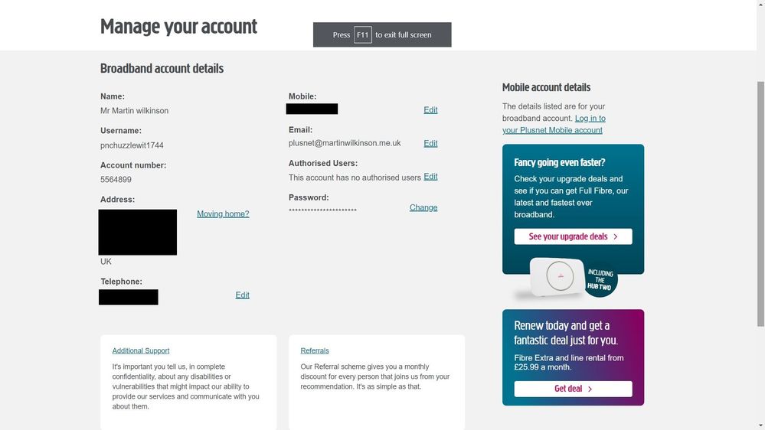Image resolution: width=765 pixels, height=430 pixels.
Task: Change the account password
Action: point(423,207)
